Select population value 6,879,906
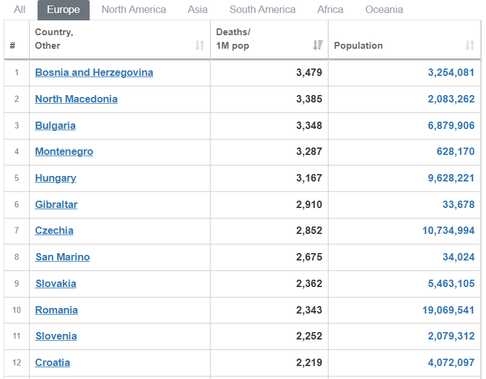The width and height of the screenshot is (486, 379). [451, 126]
